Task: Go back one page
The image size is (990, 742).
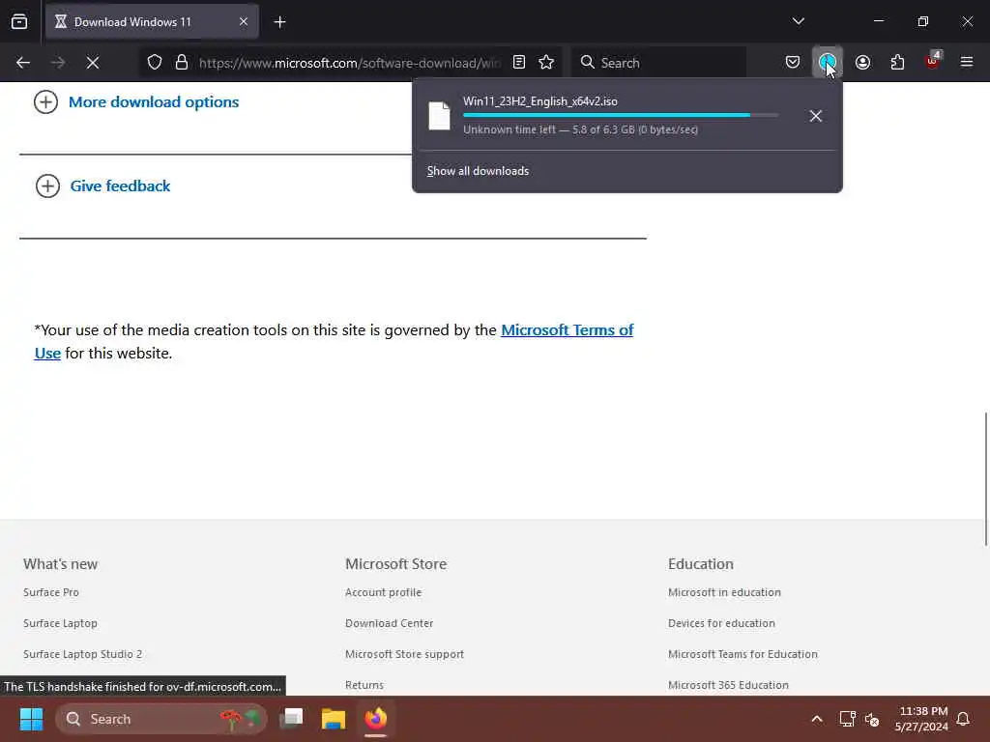Action: pos(23,63)
